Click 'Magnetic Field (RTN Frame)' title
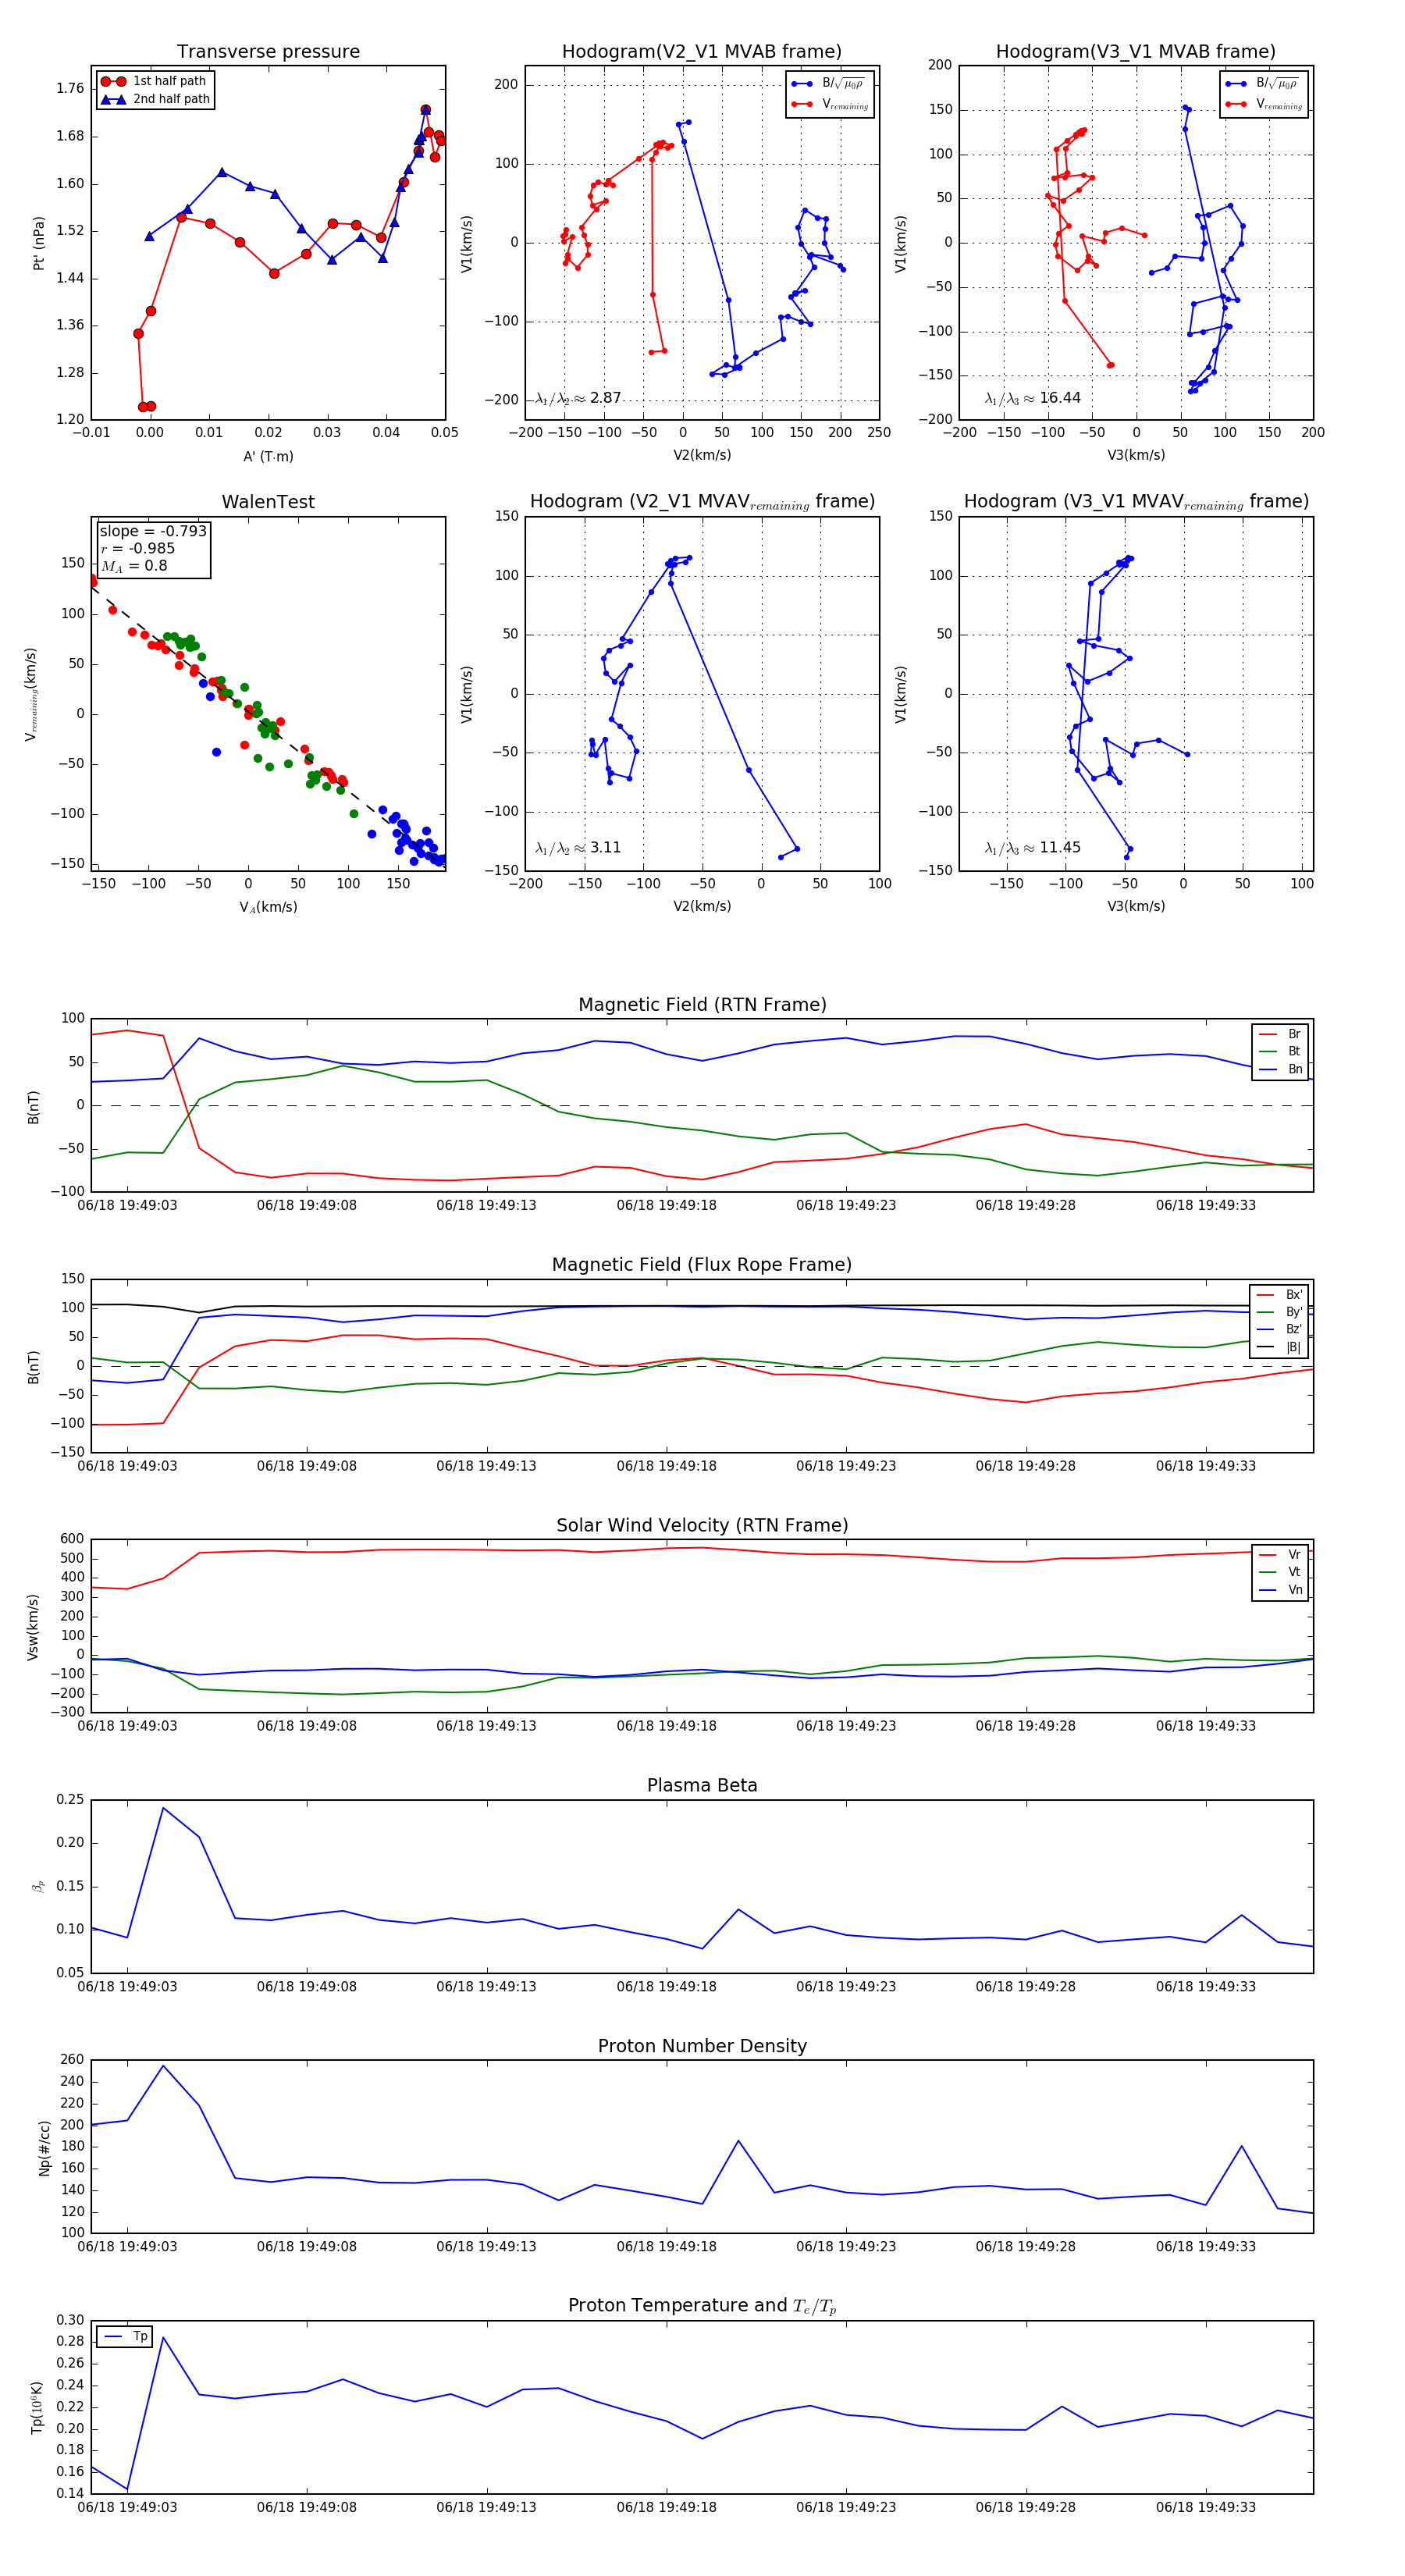The image size is (1405, 2576). (x=702, y=1005)
